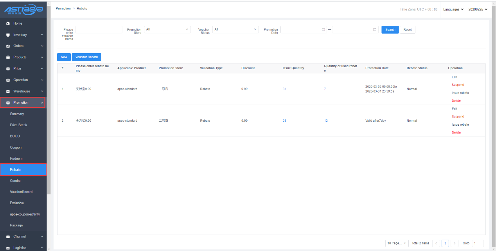Select Price-Break in Promotion submenu
The height and width of the screenshot is (251, 496).
(x=18, y=125)
